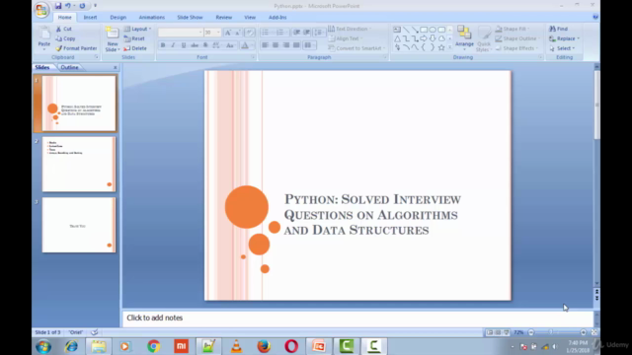
Task: Select the Right Arrow shape
Action: click(x=424, y=38)
